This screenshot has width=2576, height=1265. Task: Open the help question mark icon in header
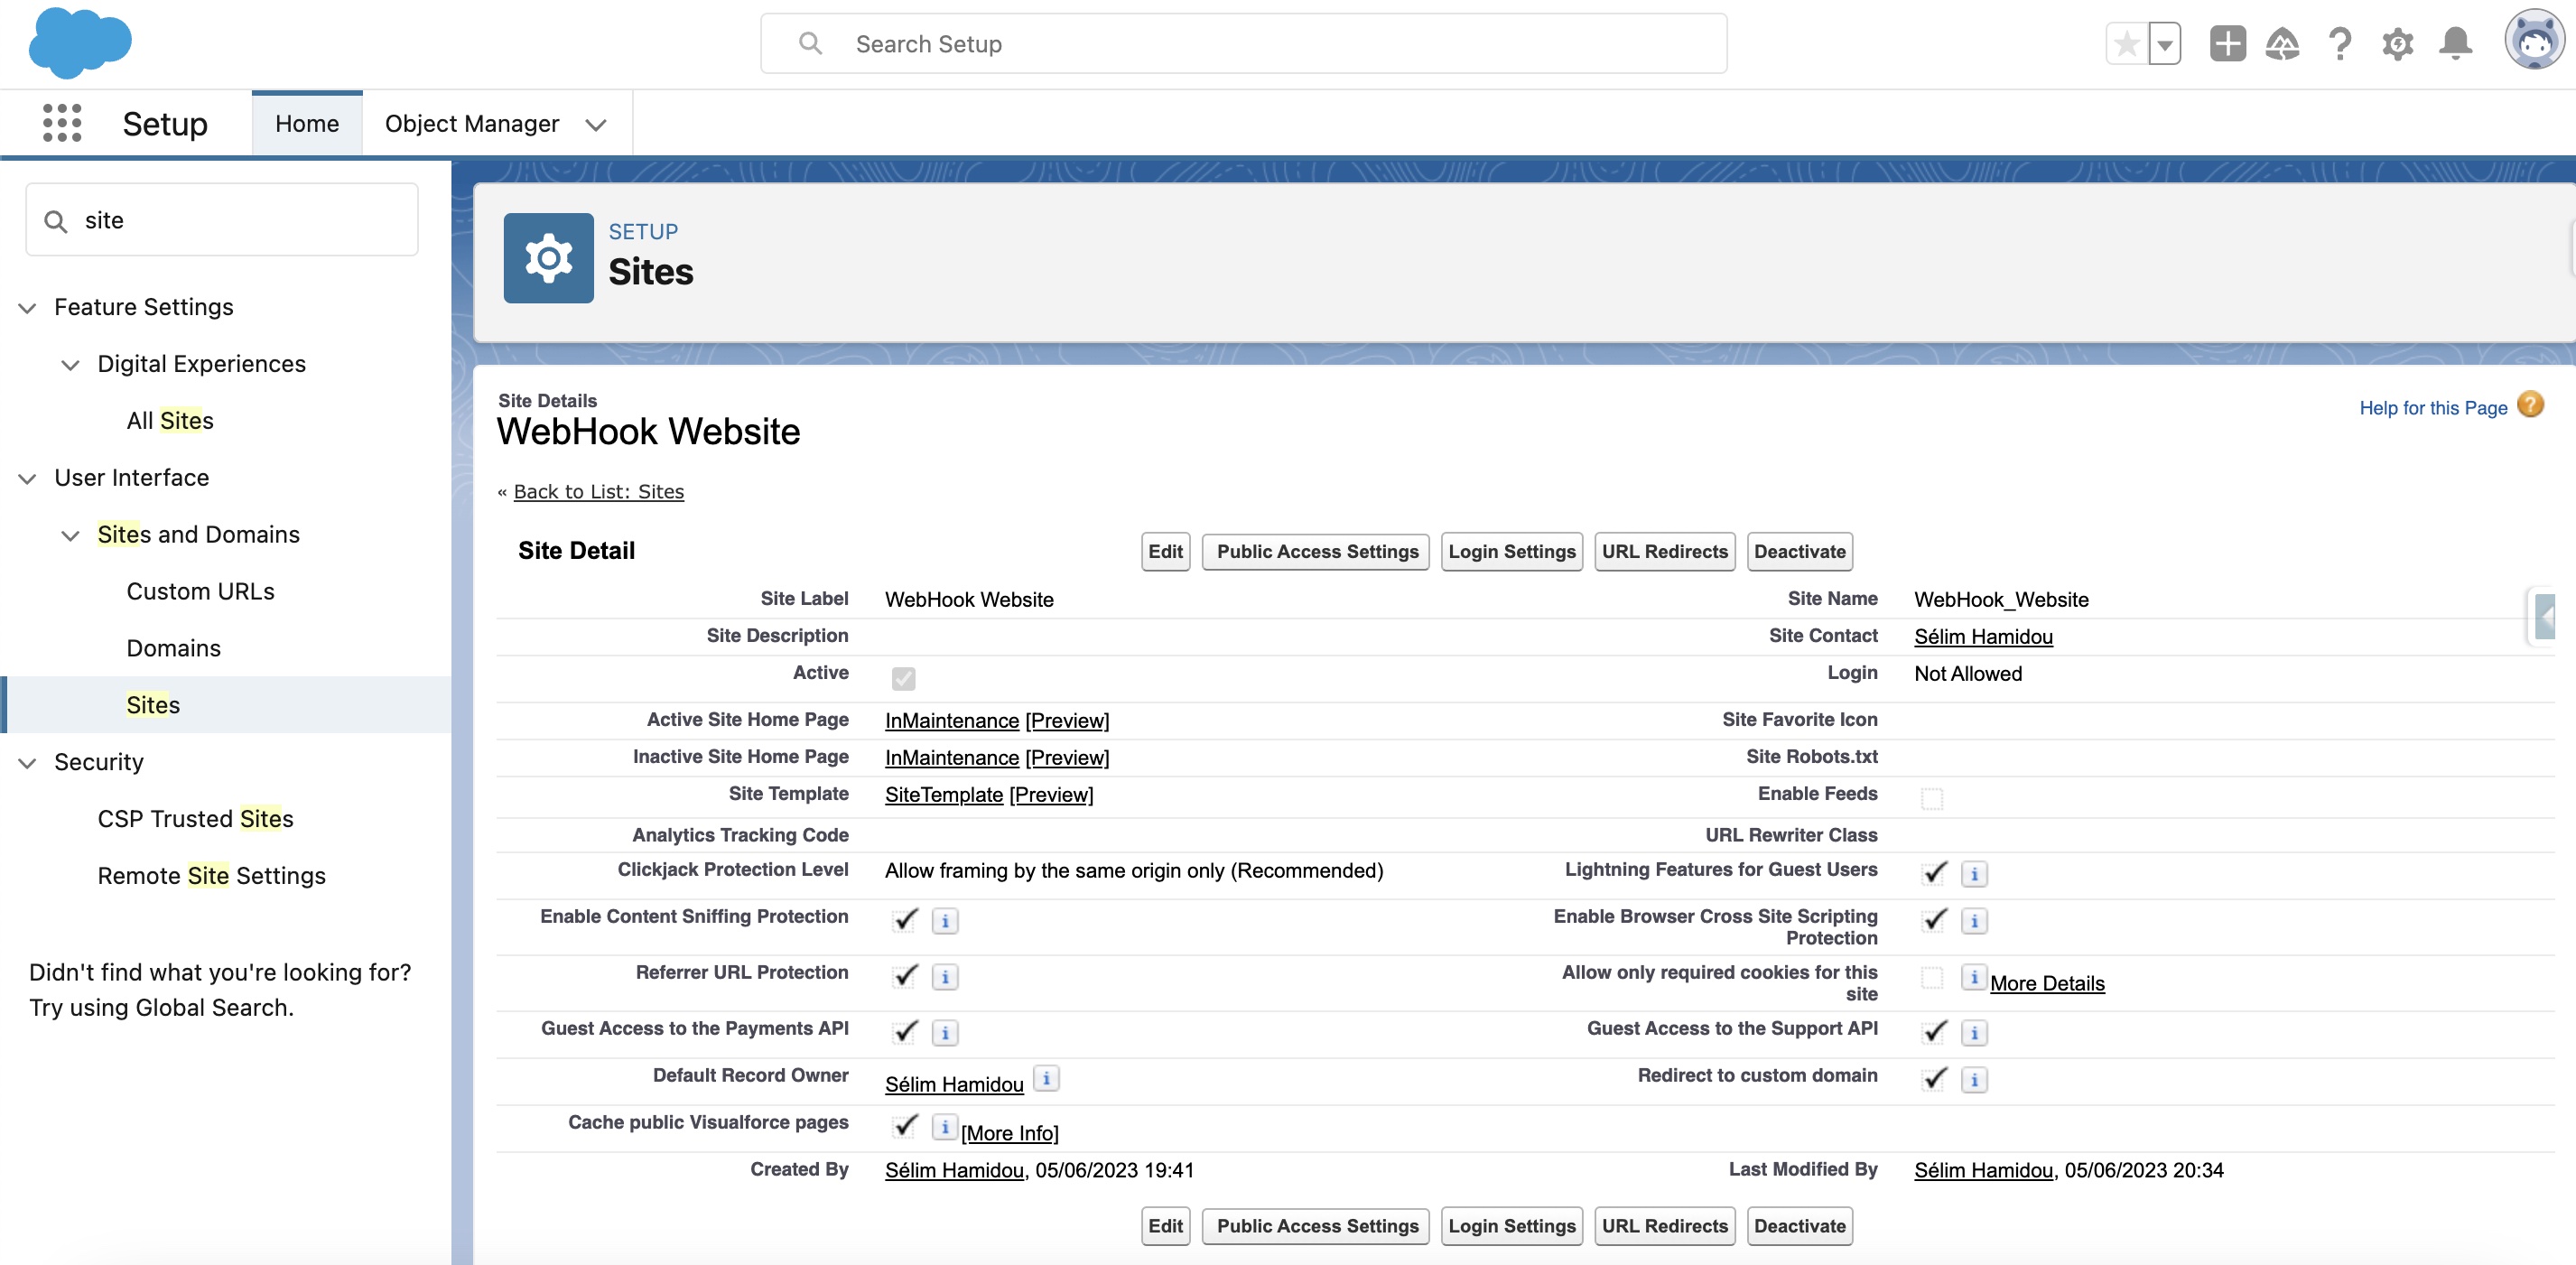pyautogui.click(x=2340, y=44)
